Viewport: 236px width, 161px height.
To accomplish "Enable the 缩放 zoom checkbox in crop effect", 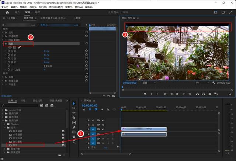I will (x=45, y=66).
